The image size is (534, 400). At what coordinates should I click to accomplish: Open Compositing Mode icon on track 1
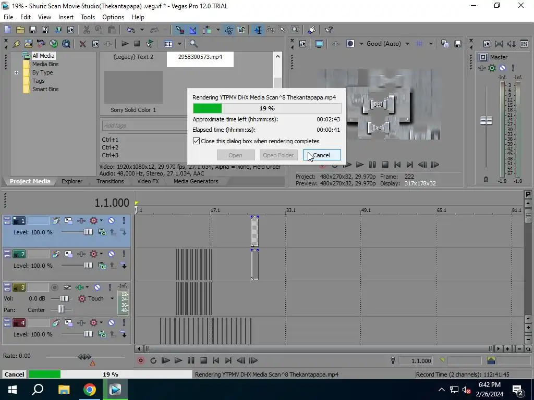click(102, 232)
